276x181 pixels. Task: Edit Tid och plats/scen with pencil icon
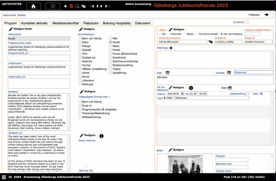point(170,88)
